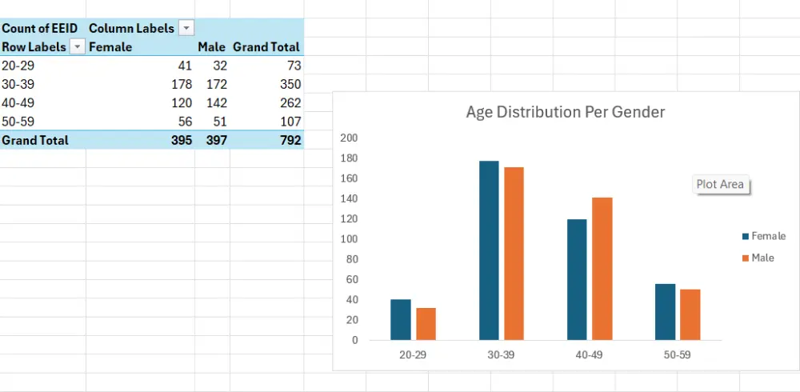This screenshot has height=392, width=800.
Task: Select the Male bar for 20-29
Action: [426, 324]
